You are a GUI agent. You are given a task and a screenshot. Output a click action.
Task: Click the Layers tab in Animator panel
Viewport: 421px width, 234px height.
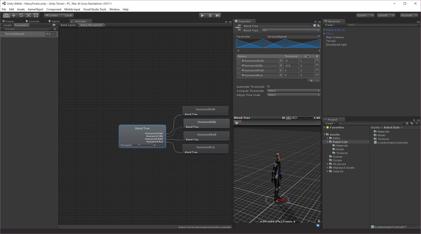coord(7,25)
